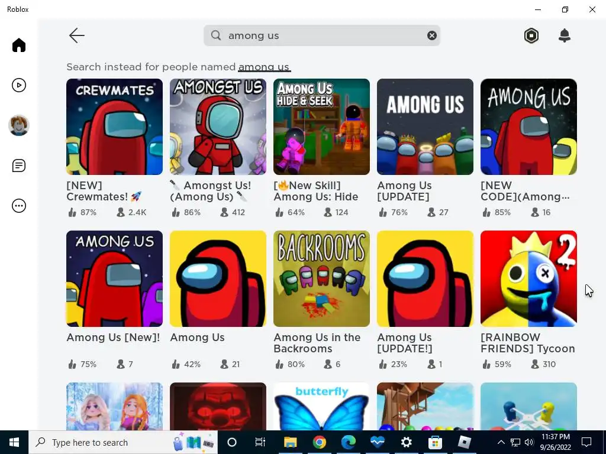The height and width of the screenshot is (454, 606).
Task: Open Among Us Hide & Seek thumbnail
Action: pos(321,127)
